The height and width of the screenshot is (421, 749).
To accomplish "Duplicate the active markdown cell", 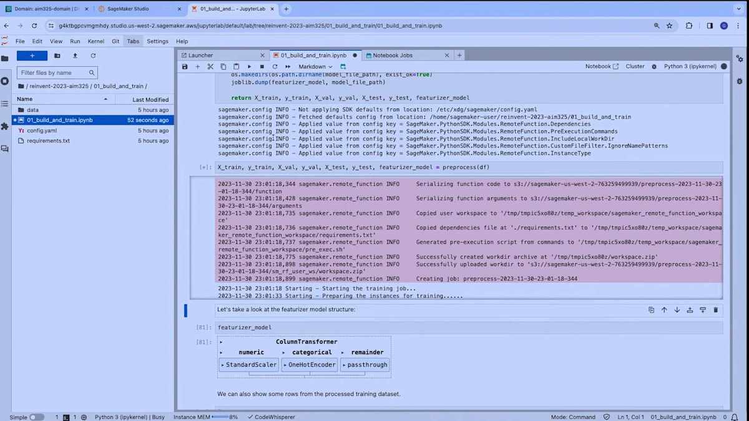I will click(651, 310).
